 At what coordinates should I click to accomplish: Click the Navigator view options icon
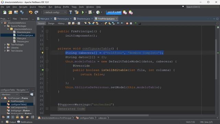(32, 94)
